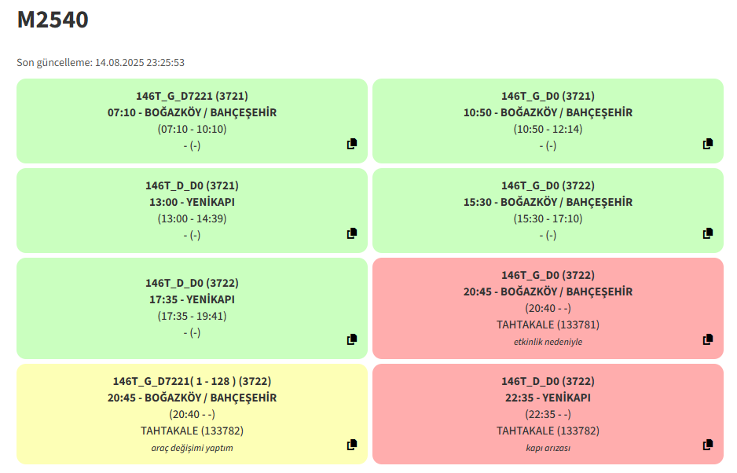Select the 13:00 - YENİKAPI trip card

(192, 210)
